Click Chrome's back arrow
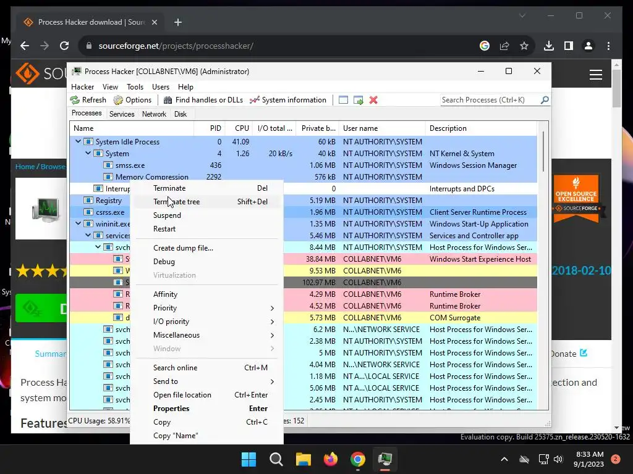Screen dimensions: 633x474 tap(25, 46)
